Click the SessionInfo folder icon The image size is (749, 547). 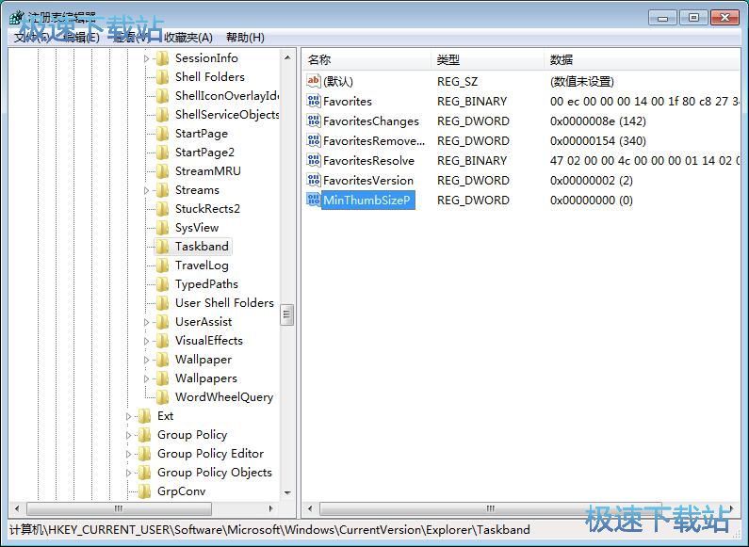tap(163, 58)
